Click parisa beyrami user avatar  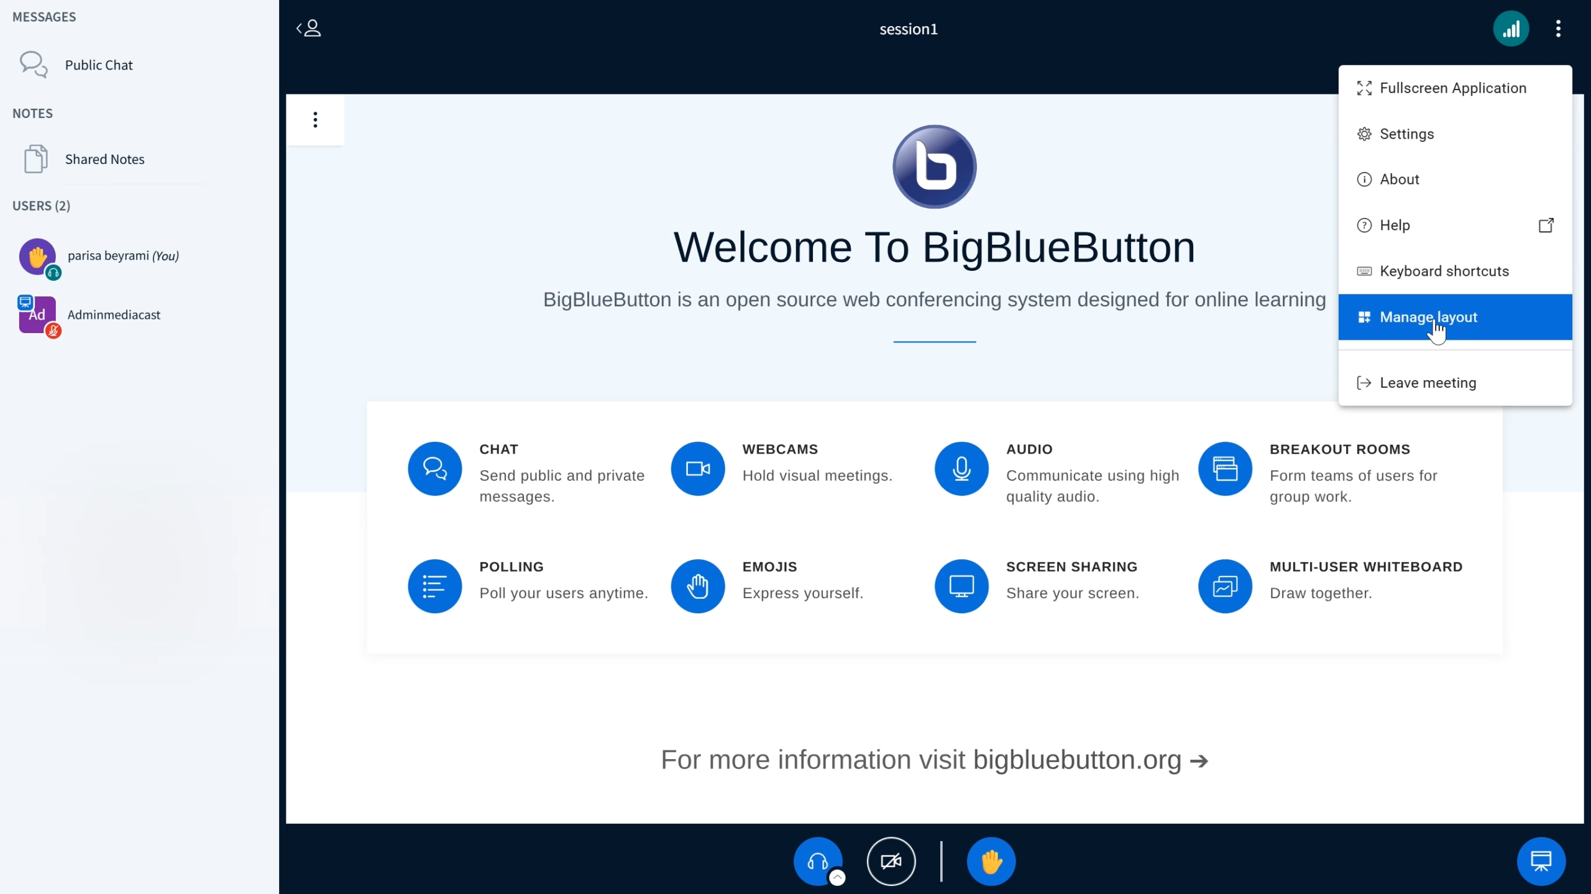pyautogui.click(x=37, y=256)
